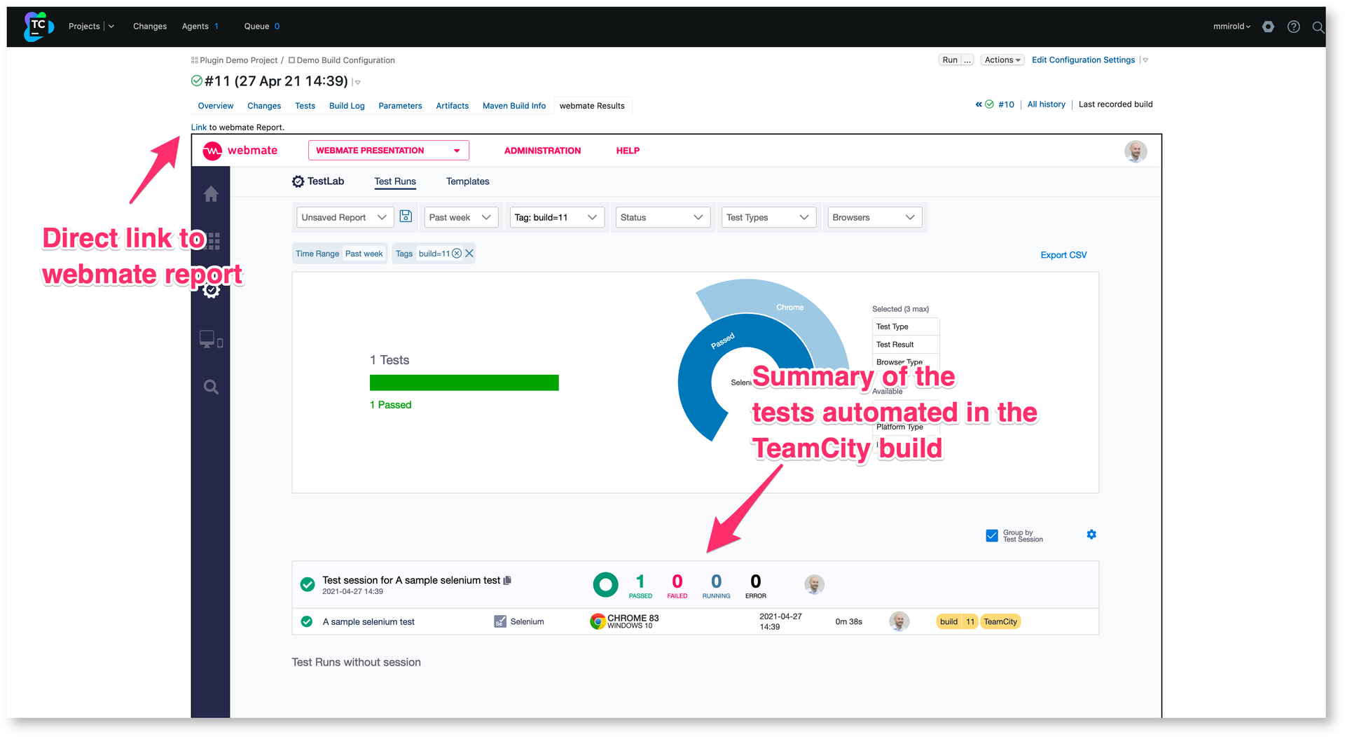Clear all Tags filters with X
The height and width of the screenshot is (737, 1345).
469,254
